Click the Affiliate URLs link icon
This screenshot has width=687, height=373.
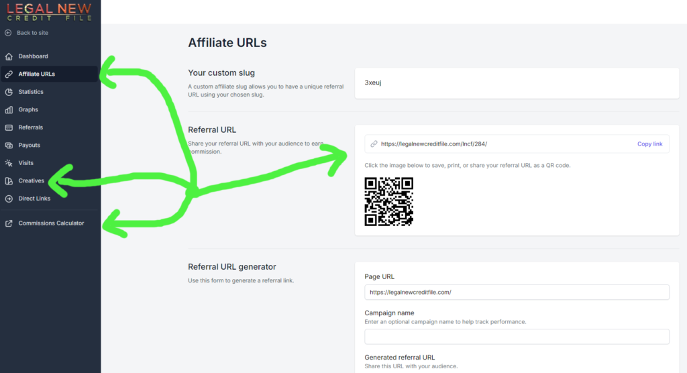pos(9,74)
